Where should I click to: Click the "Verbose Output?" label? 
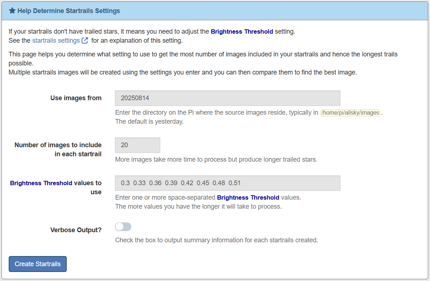pos(76,230)
